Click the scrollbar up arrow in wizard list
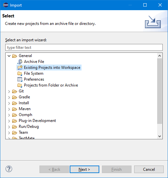 tap(159, 56)
